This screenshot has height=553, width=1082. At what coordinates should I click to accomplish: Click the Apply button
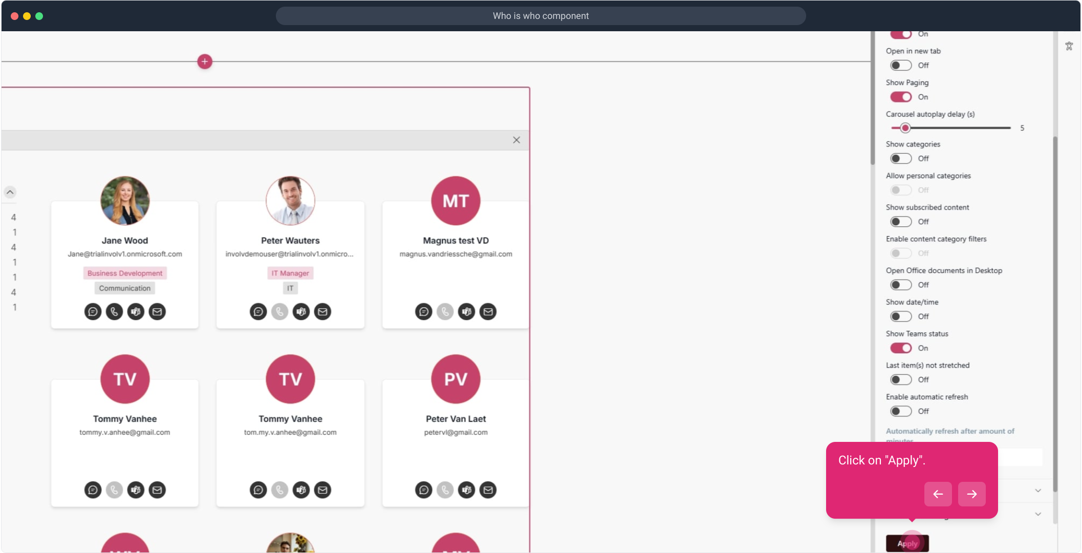tap(907, 543)
